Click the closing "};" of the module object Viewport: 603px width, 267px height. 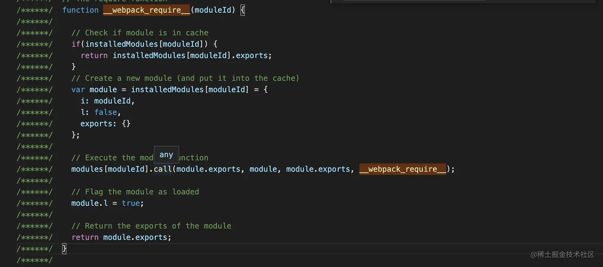tap(76, 135)
